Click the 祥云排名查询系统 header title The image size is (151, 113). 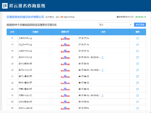point(27,6)
